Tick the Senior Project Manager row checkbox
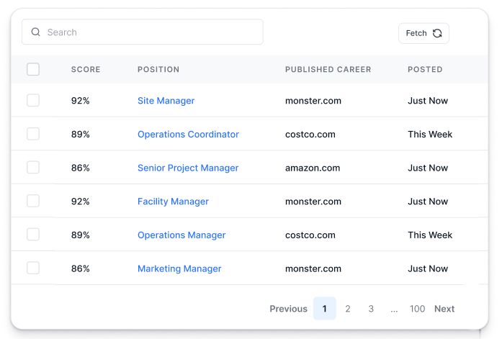The width and height of the screenshot is (502, 339). [33, 168]
